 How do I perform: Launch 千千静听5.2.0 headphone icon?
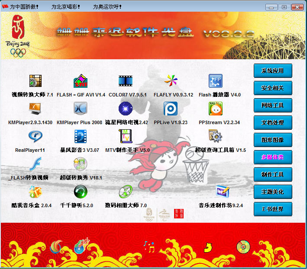point(81,192)
